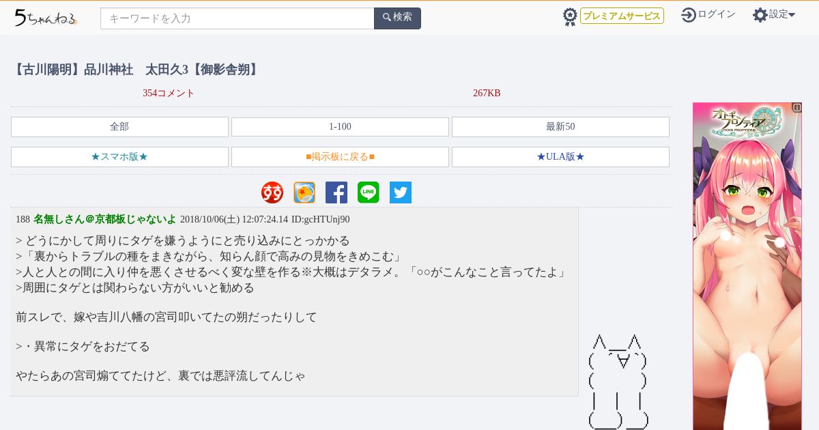The height and width of the screenshot is (430, 819).
Task: Click the 354コメント count
Action: tap(169, 94)
